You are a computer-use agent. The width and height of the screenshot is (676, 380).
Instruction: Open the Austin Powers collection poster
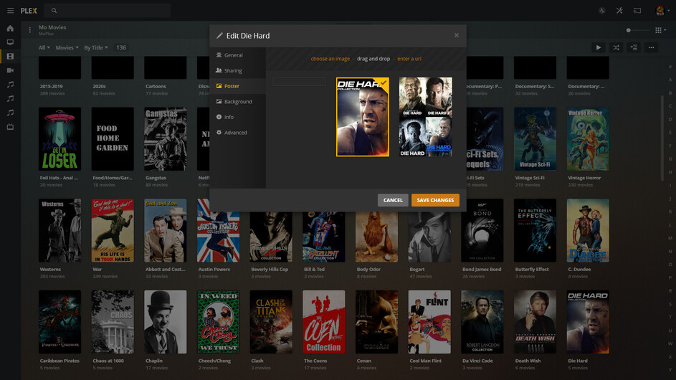(218, 237)
